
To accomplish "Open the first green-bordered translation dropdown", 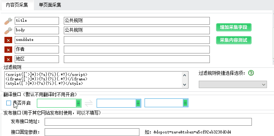I will 59,103.
